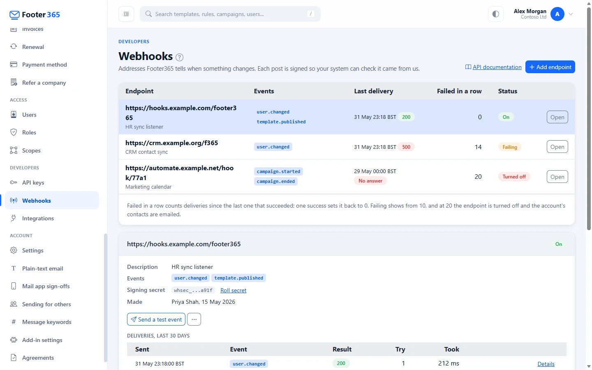Click the Failing status badge
Image resolution: width=592 pixels, height=370 pixels.
pyautogui.click(x=510, y=147)
